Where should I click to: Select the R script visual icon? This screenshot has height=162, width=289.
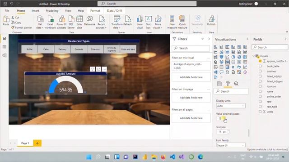[x=233, y=67]
